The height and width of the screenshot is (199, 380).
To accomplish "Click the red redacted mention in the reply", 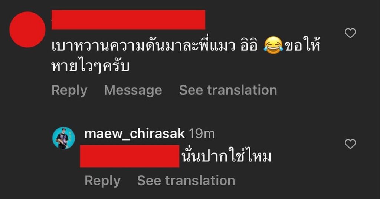I will coord(130,156).
